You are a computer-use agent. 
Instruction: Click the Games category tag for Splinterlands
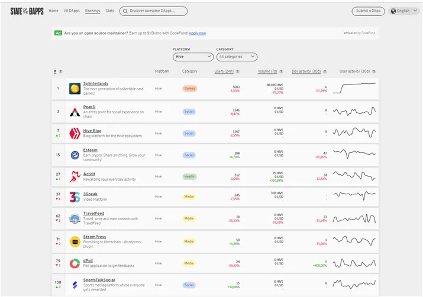coord(190,89)
